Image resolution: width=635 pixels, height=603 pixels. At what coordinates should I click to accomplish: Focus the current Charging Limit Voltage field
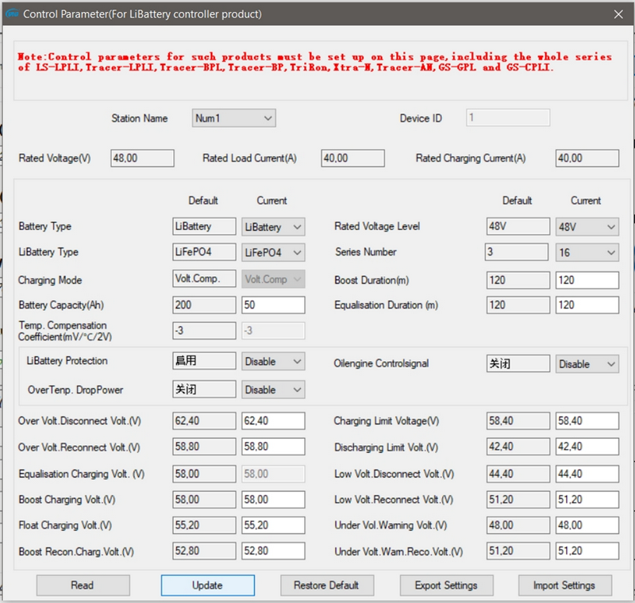pyautogui.click(x=587, y=421)
